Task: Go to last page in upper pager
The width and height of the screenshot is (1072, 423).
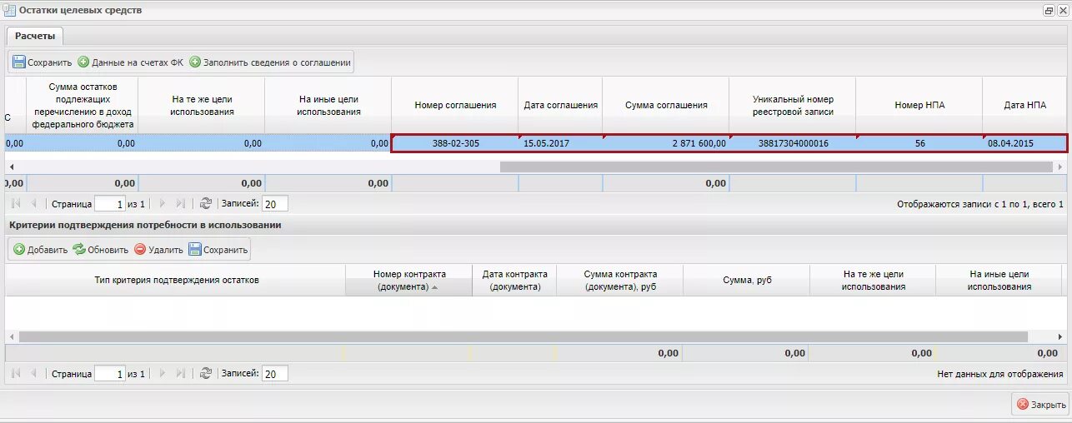Action: (181, 204)
